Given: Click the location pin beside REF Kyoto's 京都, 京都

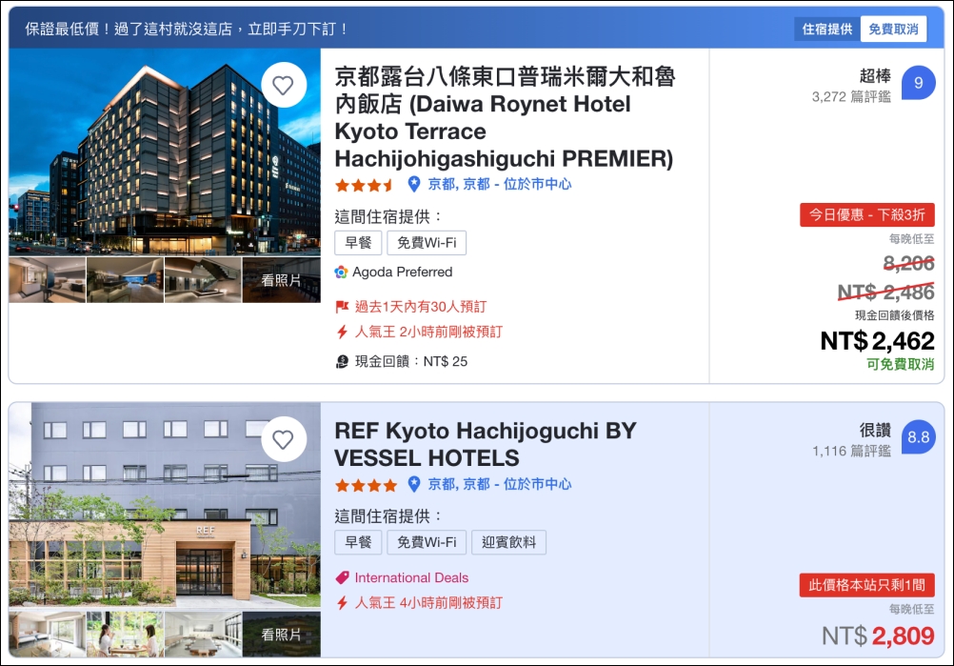Looking at the screenshot, I should click(414, 484).
